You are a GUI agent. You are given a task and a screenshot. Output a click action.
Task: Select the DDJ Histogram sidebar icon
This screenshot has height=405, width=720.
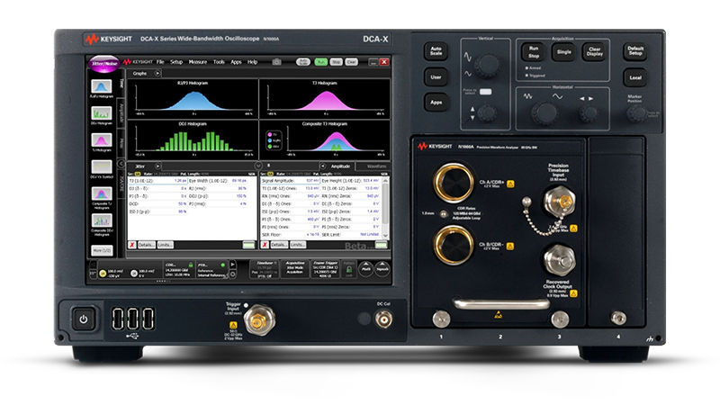(x=101, y=113)
